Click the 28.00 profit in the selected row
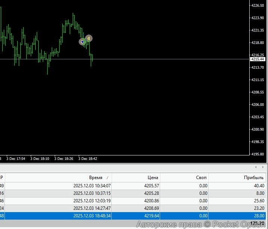 click(x=259, y=216)
